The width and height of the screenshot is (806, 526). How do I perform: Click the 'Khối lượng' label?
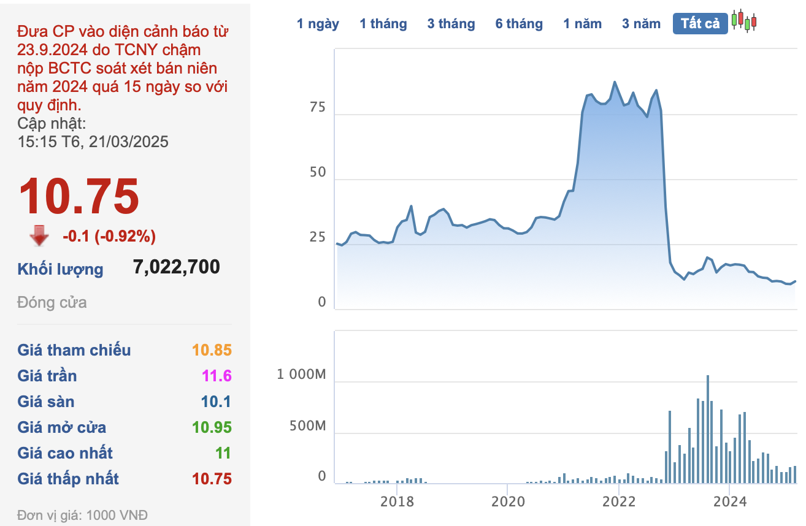click(61, 269)
